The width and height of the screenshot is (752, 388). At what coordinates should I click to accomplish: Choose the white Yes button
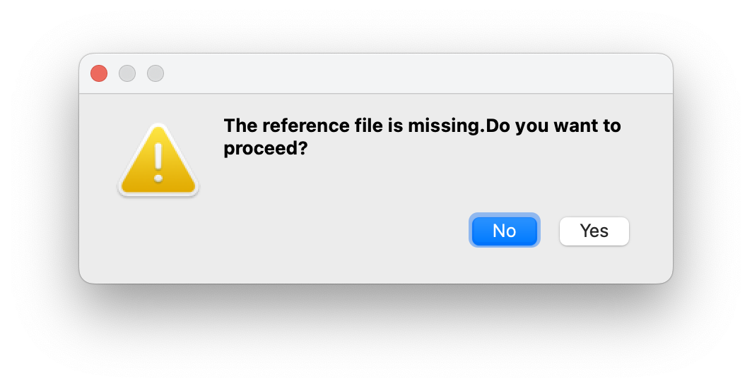(x=594, y=231)
